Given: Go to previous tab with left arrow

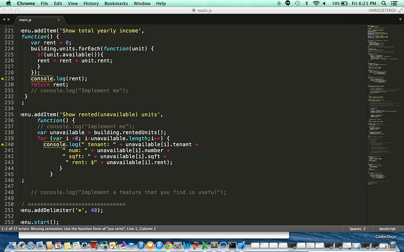Looking at the screenshot, I should [x=4, y=19].
